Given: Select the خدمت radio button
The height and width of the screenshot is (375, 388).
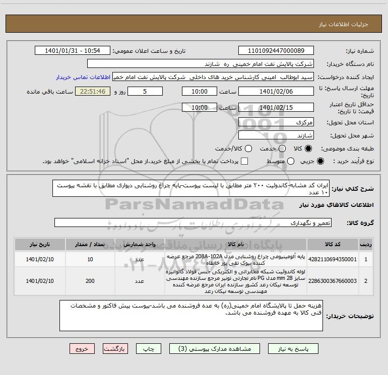Looking at the screenshot, I should coord(282,148).
